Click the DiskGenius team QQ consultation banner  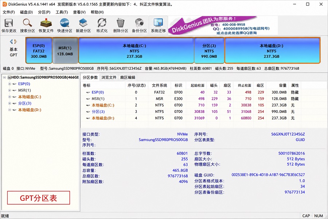click(223, 25)
